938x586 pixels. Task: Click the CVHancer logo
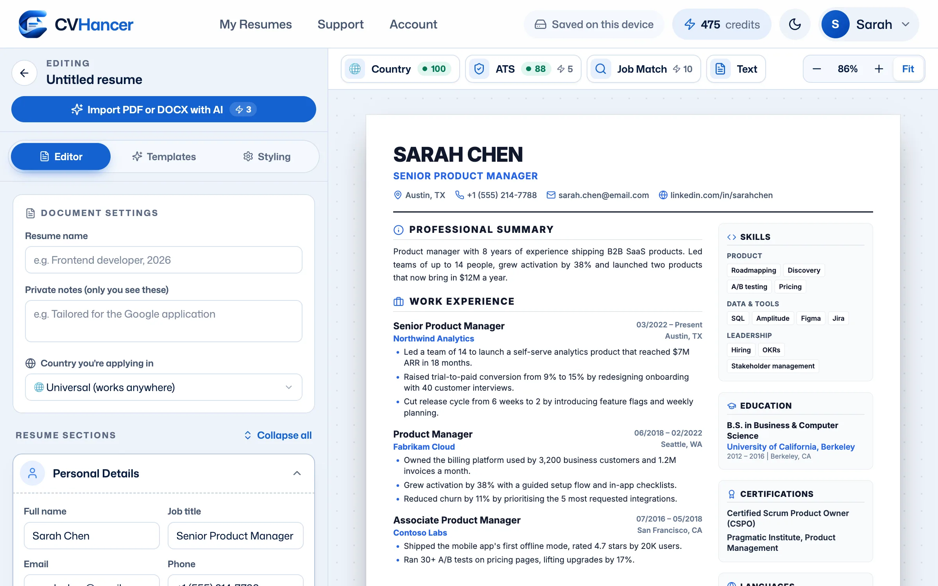[x=76, y=24]
